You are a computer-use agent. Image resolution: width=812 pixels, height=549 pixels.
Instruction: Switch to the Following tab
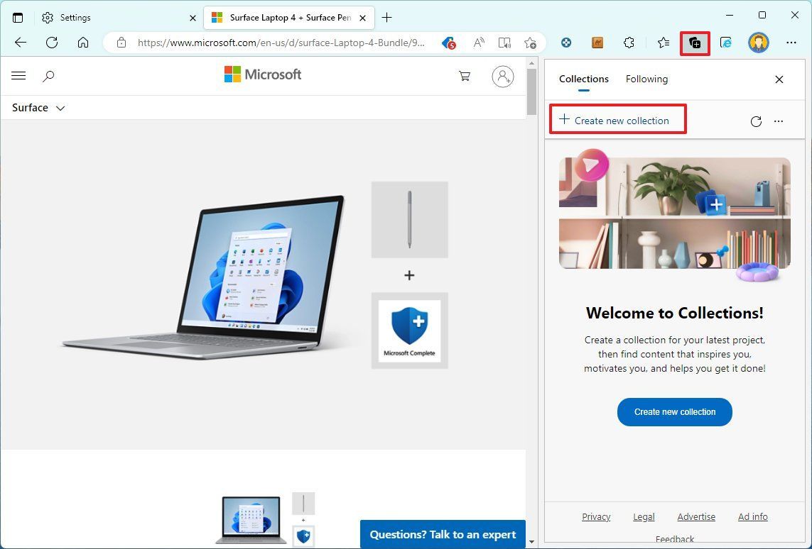tap(646, 79)
